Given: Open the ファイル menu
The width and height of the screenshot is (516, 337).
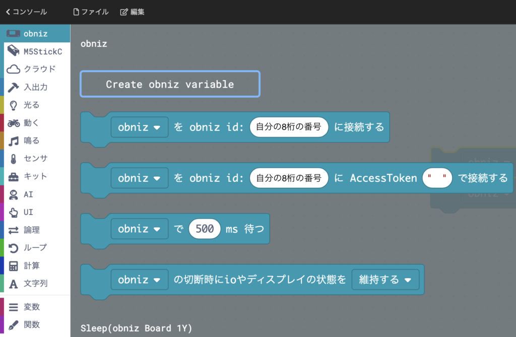Looking at the screenshot, I should coord(91,12).
